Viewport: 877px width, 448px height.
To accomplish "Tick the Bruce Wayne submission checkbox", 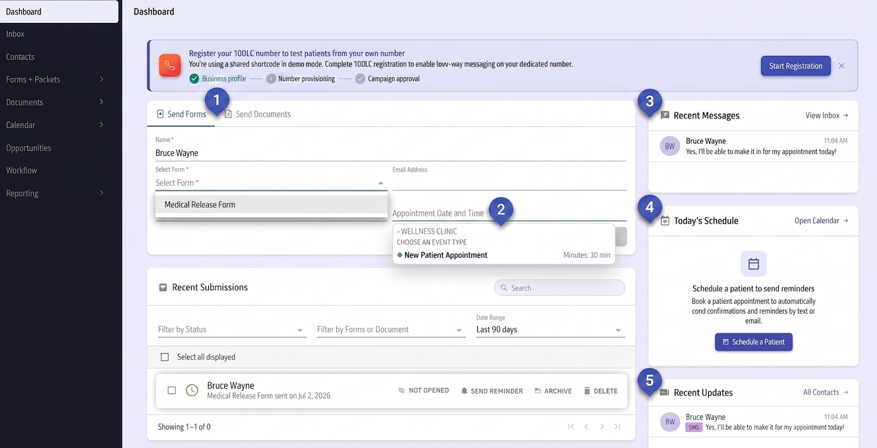I will (172, 390).
